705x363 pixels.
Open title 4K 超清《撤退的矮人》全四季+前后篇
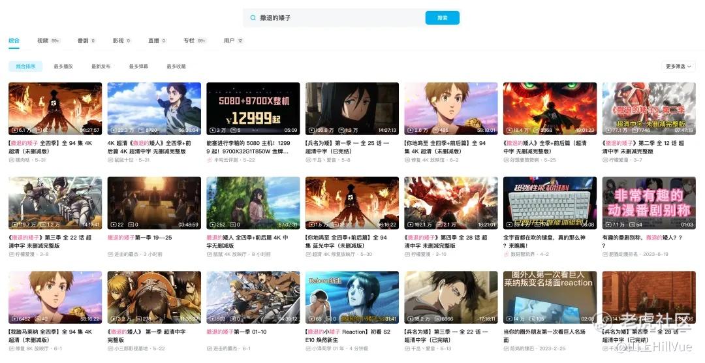(149, 147)
